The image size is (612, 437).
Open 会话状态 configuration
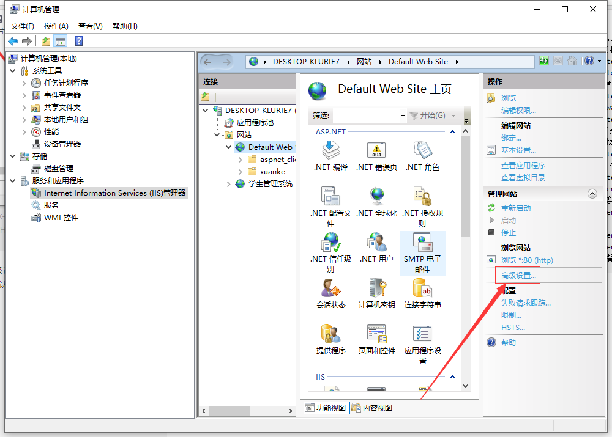click(x=330, y=293)
